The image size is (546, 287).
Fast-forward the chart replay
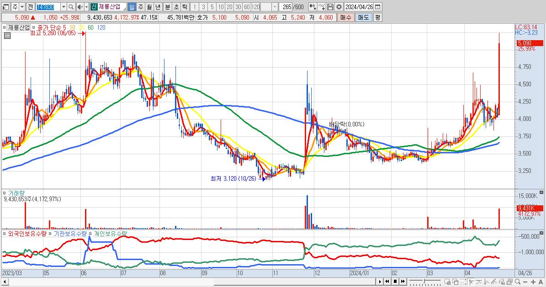pyautogui.click(x=403, y=282)
